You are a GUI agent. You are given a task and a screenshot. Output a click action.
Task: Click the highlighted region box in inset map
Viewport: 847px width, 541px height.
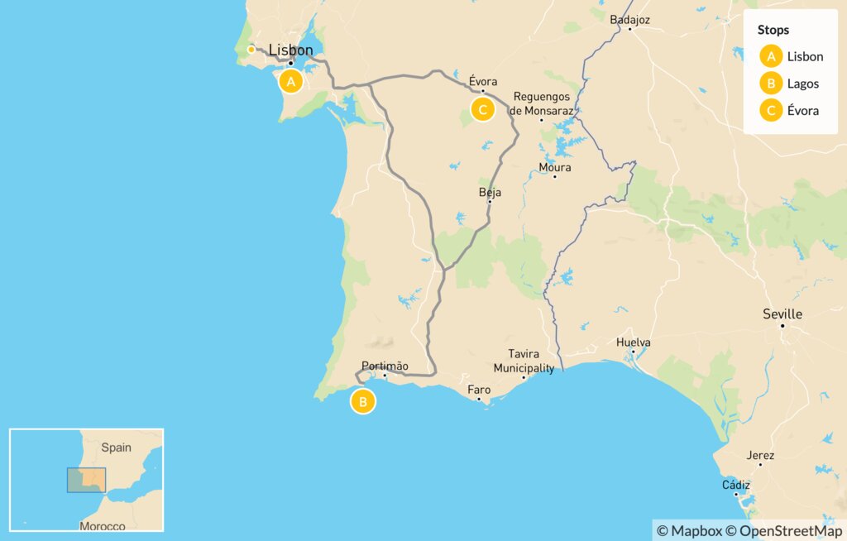86,480
